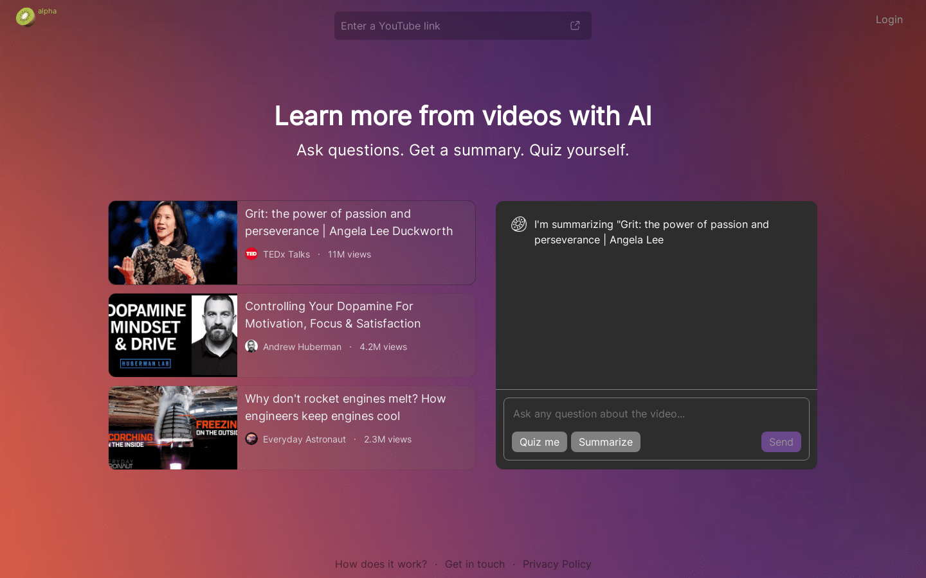Click the kiwi logo icon
The height and width of the screenshot is (578, 926).
coord(25,17)
